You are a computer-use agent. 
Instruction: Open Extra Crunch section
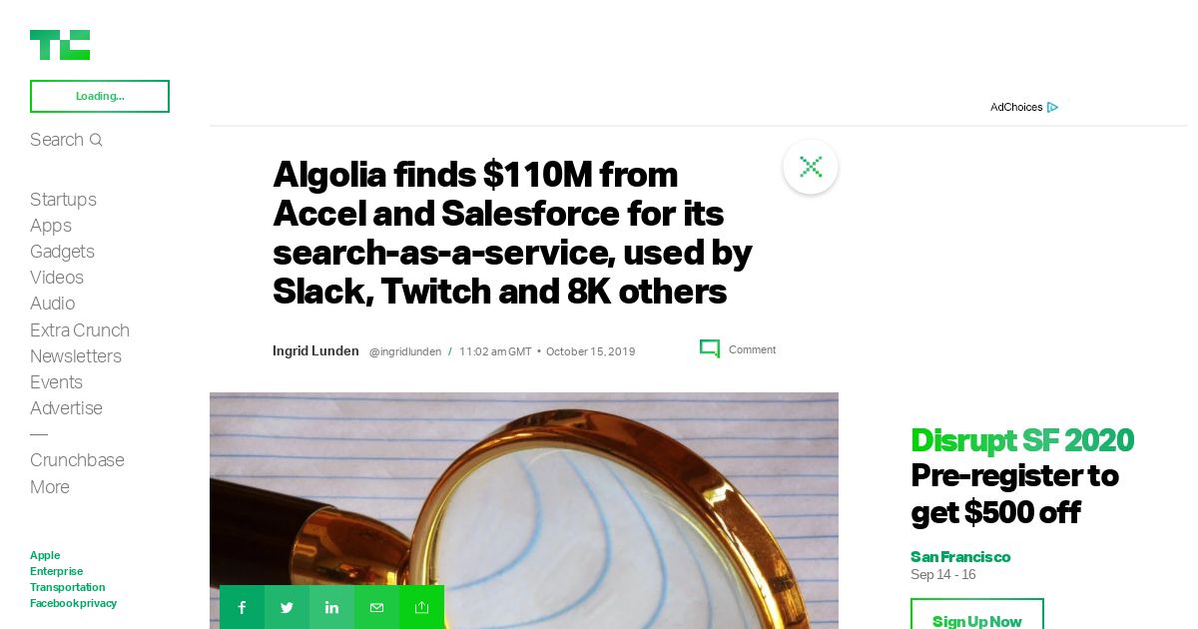tap(80, 330)
